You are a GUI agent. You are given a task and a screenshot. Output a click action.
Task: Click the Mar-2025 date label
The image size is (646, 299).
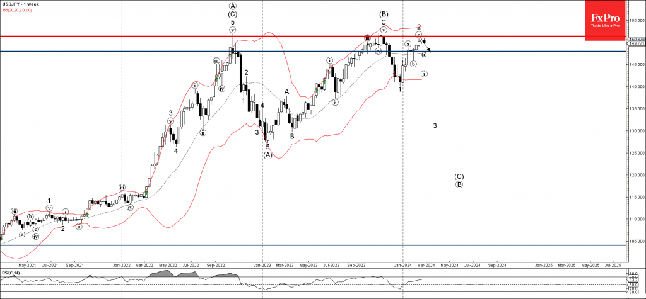pyautogui.click(x=567, y=265)
